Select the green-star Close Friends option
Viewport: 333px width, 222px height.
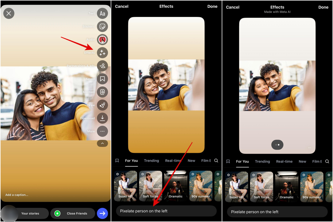point(73,213)
